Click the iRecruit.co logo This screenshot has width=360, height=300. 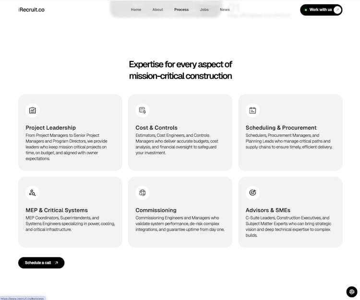[x=31, y=10]
